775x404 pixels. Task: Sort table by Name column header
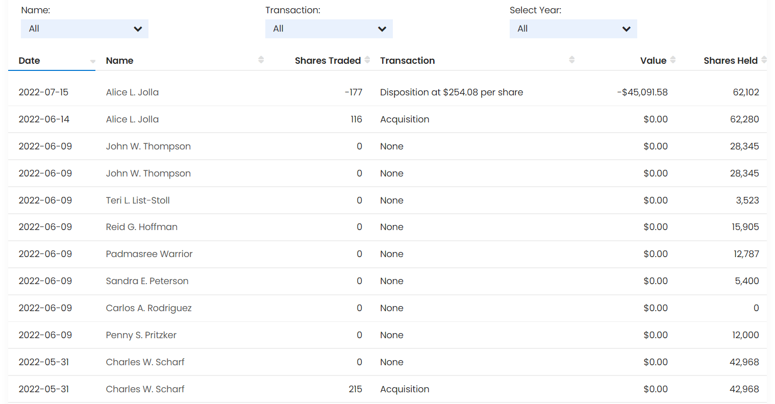119,60
